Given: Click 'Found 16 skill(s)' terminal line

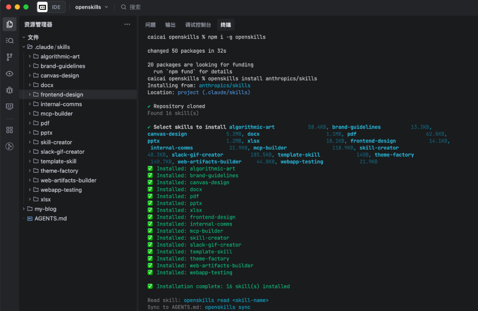Looking at the screenshot, I should (173, 113).
